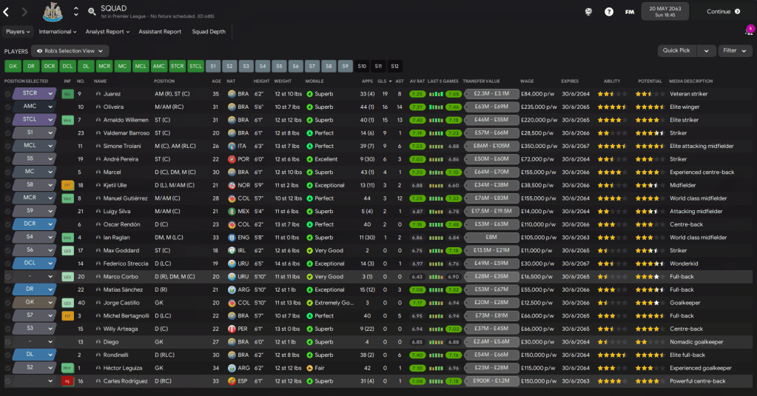This screenshot has height=396, width=757.
Task: Click the Newcastle club crest
Action: pyautogui.click(x=53, y=12)
